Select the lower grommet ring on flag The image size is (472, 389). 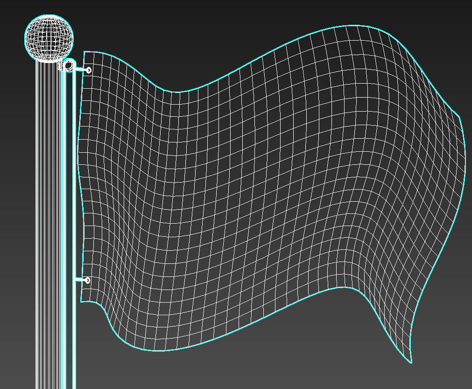[x=88, y=280]
